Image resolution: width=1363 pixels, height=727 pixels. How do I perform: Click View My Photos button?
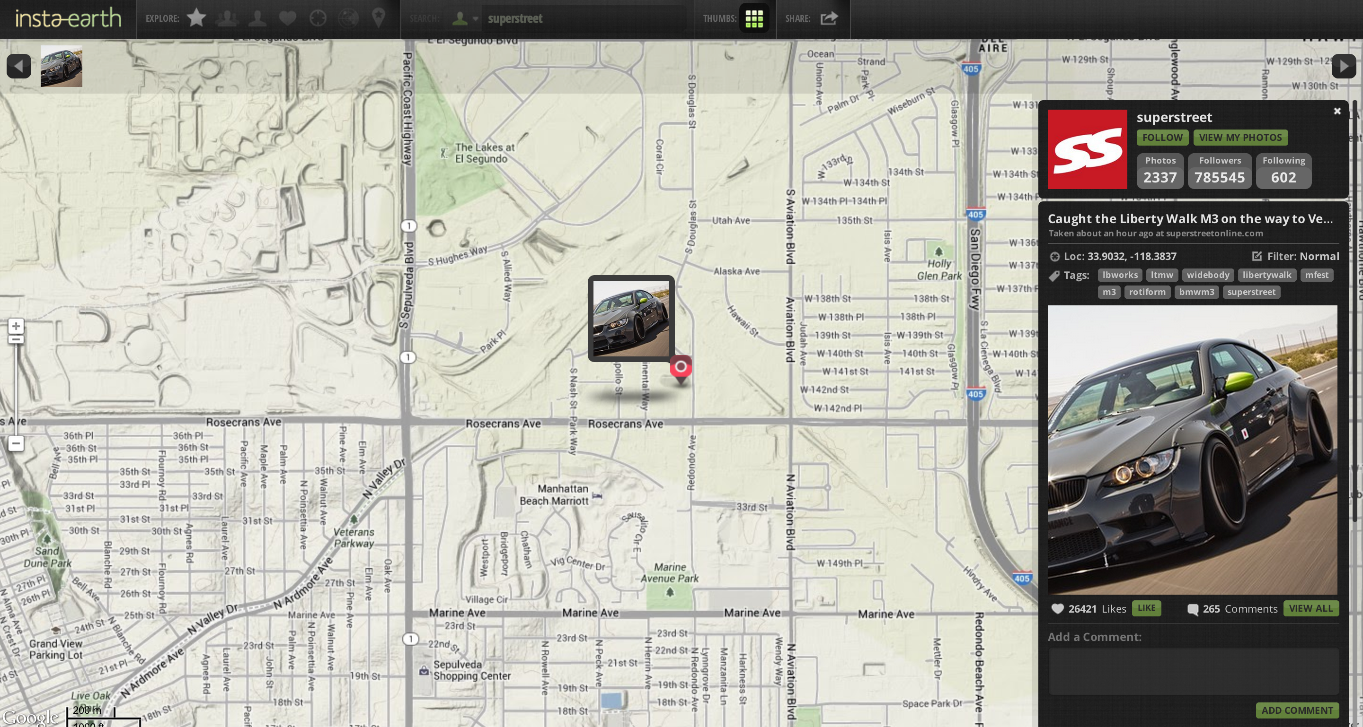click(x=1240, y=138)
